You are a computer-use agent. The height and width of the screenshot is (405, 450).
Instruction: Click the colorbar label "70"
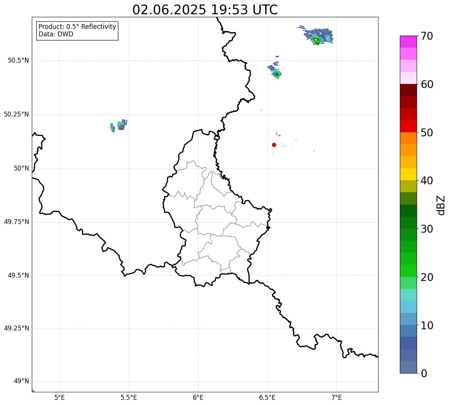point(427,36)
